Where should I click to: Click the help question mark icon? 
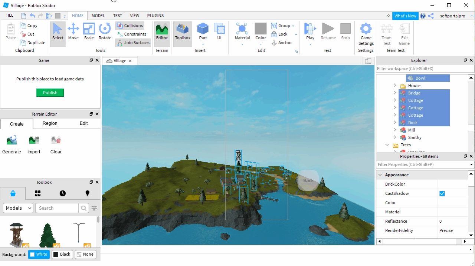point(423,16)
